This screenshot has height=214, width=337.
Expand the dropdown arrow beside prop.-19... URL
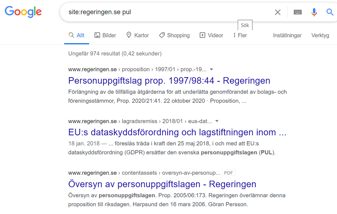tap(211, 69)
